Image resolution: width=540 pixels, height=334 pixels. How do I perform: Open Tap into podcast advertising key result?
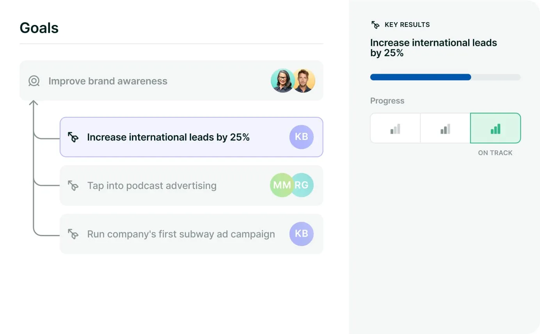pos(152,186)
